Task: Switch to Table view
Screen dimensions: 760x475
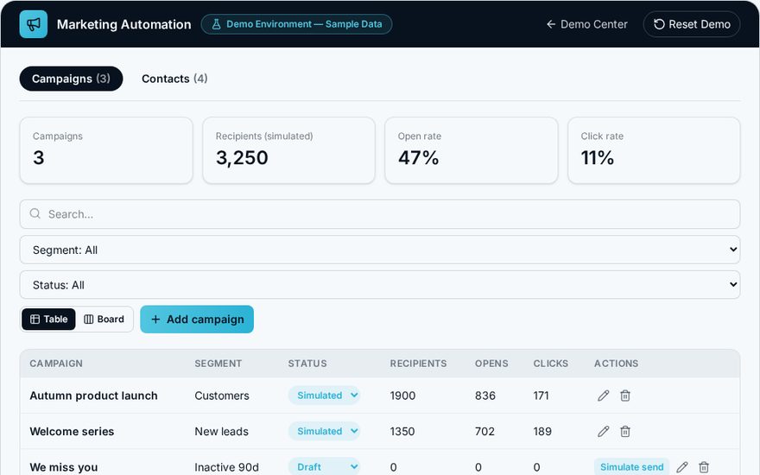Action: point(48,320)
